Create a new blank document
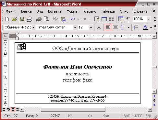158x120 pixels. pos(7,19)
